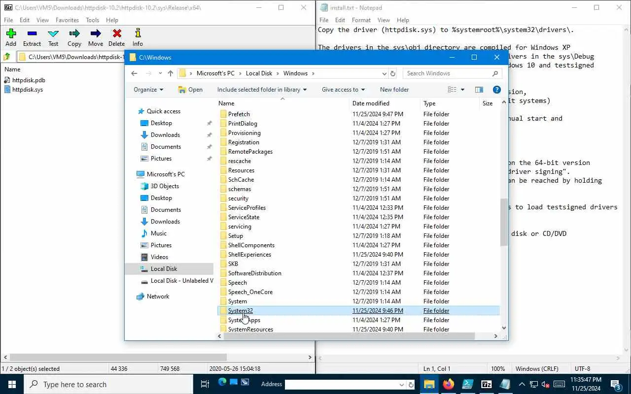The width and height of the screenshot is (631, 394).
Task: Open the Format menu in Notepad
Action: [x=361, y=20]
